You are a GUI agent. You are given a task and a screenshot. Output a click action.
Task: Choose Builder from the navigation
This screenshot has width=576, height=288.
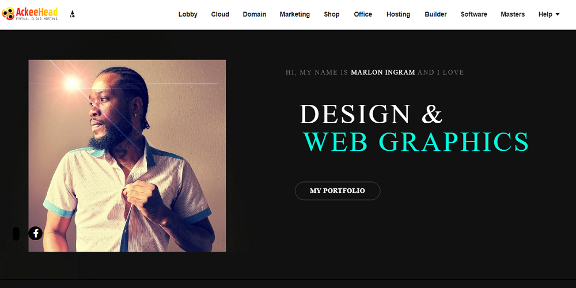point(435,14)
